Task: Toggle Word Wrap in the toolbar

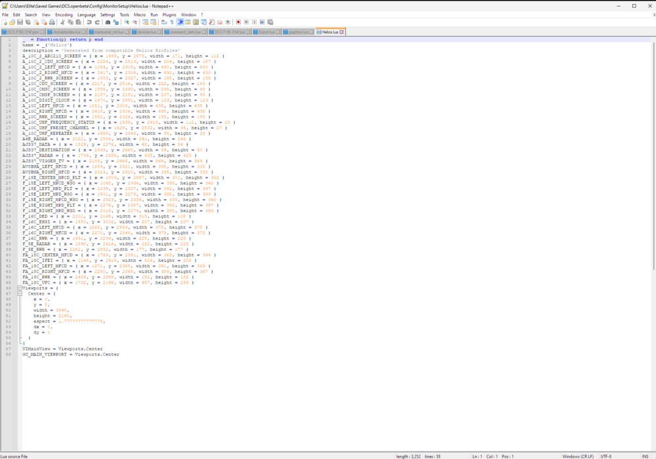Action: tap(164, 22)
